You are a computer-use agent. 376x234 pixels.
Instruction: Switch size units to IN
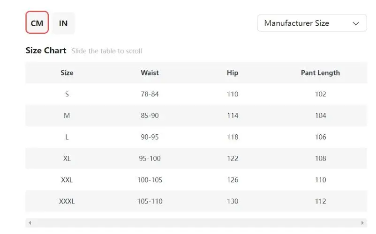63,23
